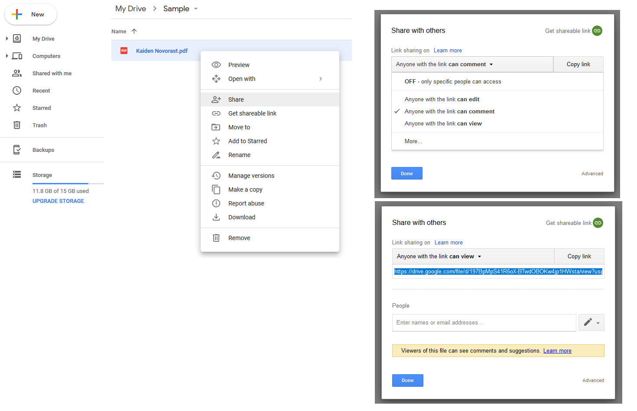This screenshot has width=637, height=411.
Task: Choose Make a copy in context menu
Action: click(245, 190)
